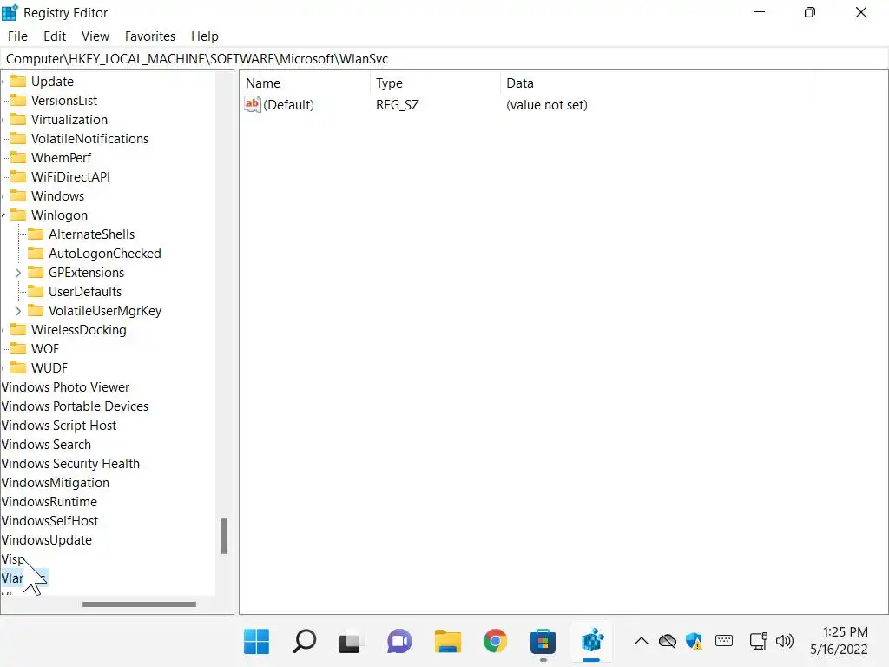Image resolution: width=889 pixels, height=667 pixels.
Task: Click the tree horizontal scrollbar thumb
Action: pyautogui.click(x=139, y=604)
